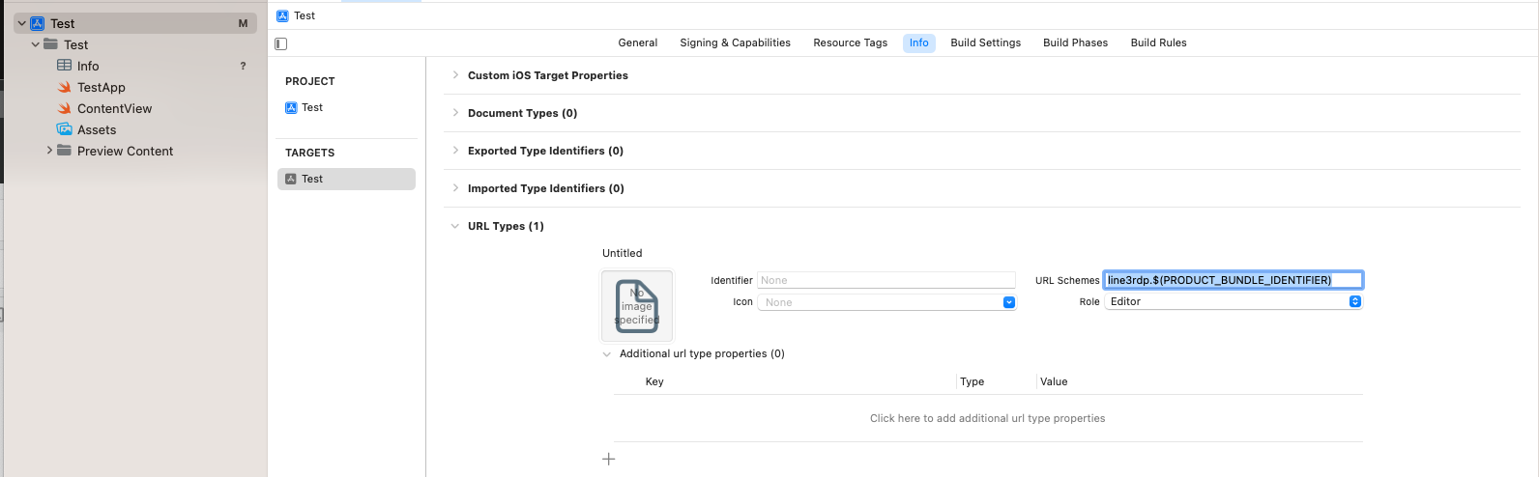Image resolution: width=1539 pixels, height=477 pixels.
Task: Click the Test app icon in breadcrumb bar
Action: (282, 15)
